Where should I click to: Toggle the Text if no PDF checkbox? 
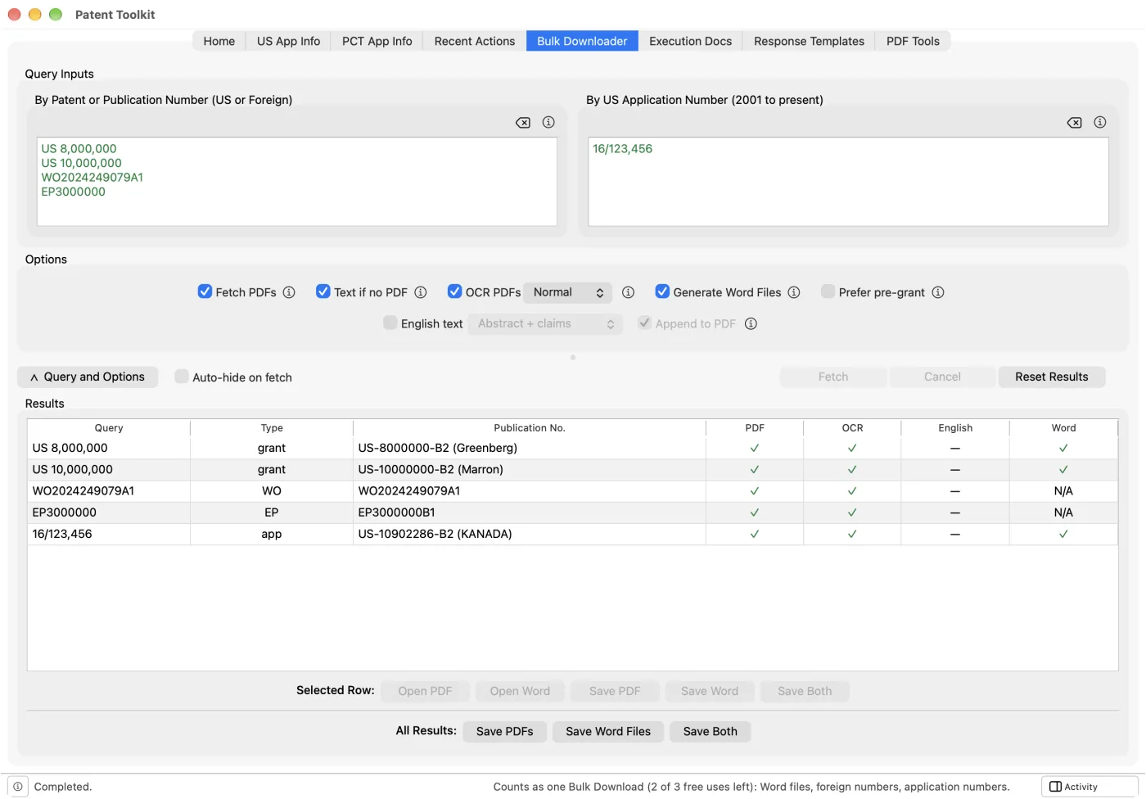(x=323, y=291)
